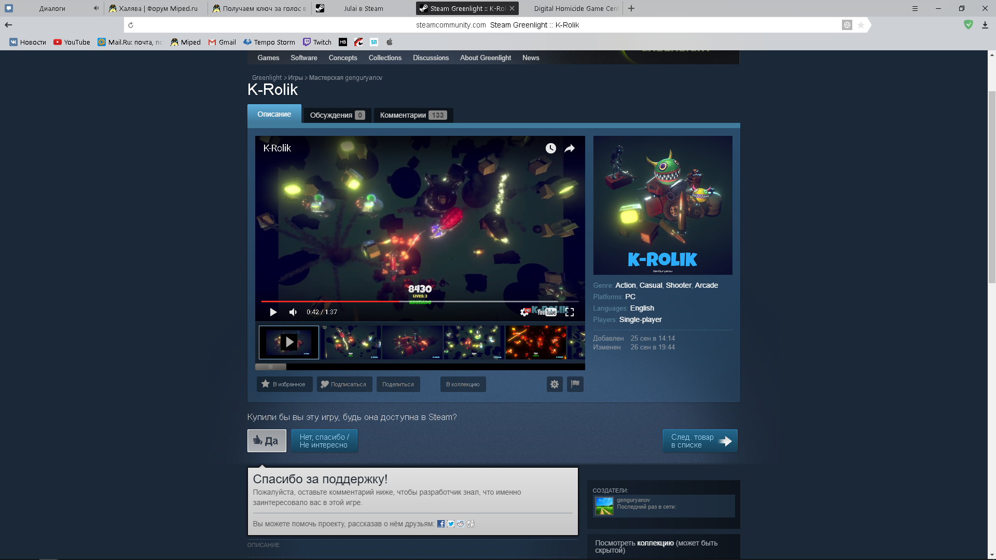Open Twitch bookmark

click(x=317, y=42)
